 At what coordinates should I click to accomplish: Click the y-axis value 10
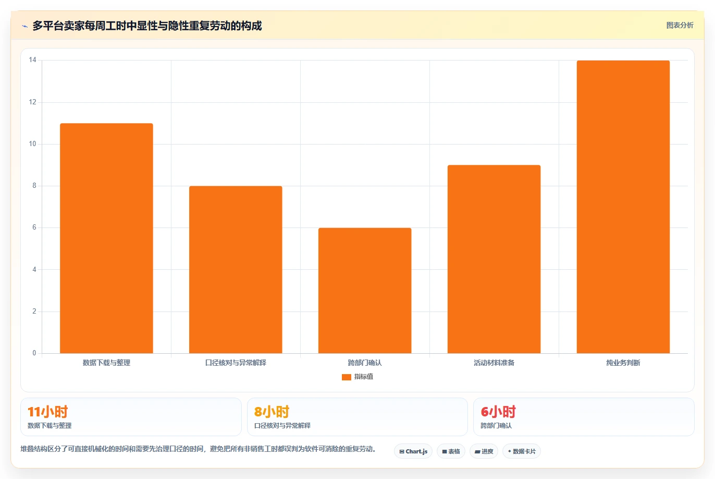pos(33,144)
